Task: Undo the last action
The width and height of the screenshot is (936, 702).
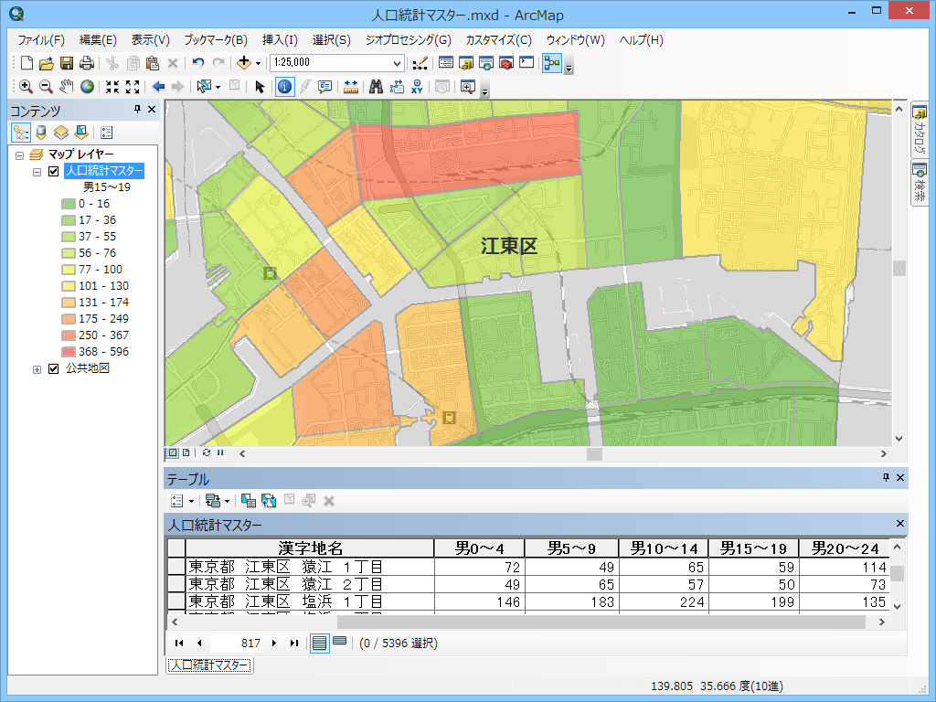Action: coord(198,63)
